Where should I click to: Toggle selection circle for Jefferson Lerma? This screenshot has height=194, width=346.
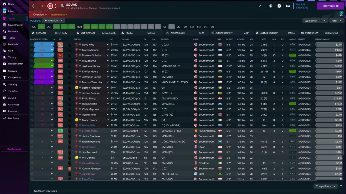(x=32, y=77)
